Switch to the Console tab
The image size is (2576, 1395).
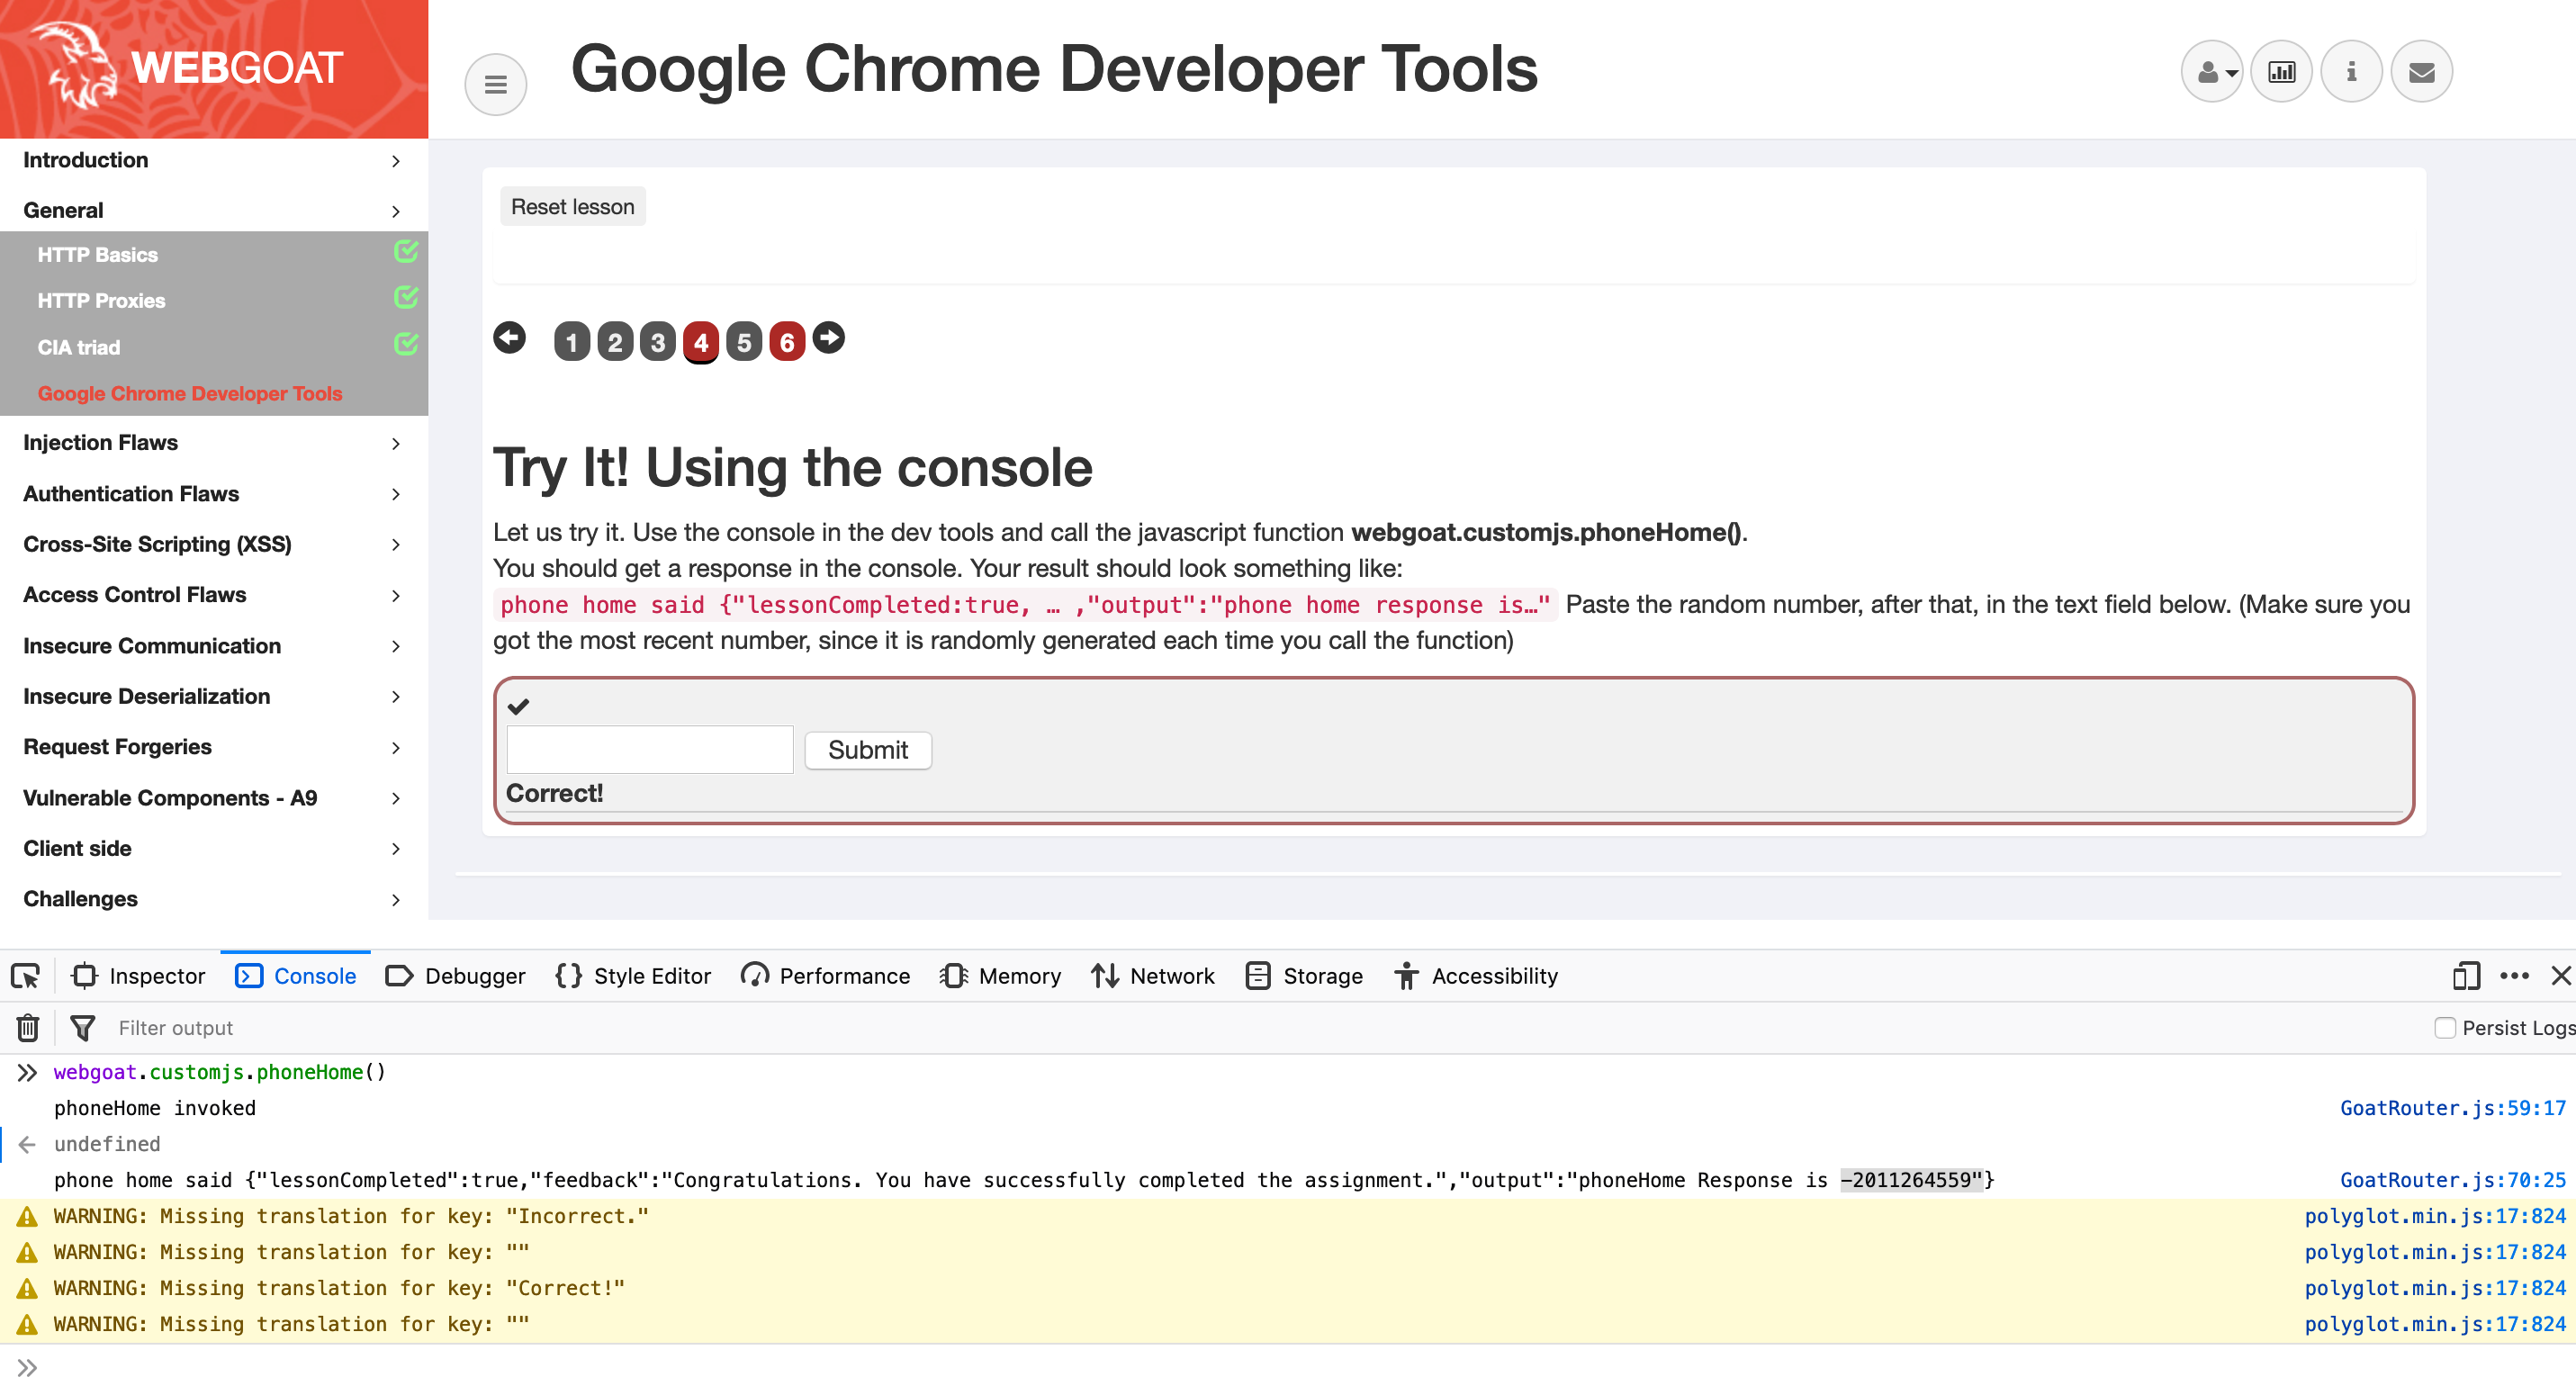point(296,976)
